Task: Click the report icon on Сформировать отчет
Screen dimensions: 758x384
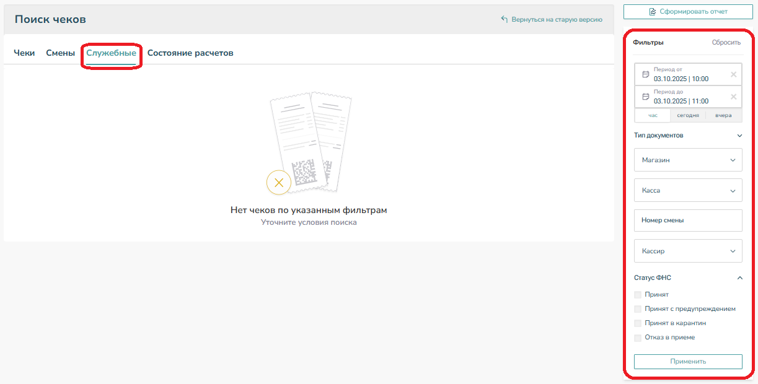Action: [x=652, y=12]
